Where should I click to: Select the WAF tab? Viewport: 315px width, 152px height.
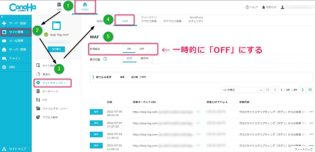[x=125, y=21]
